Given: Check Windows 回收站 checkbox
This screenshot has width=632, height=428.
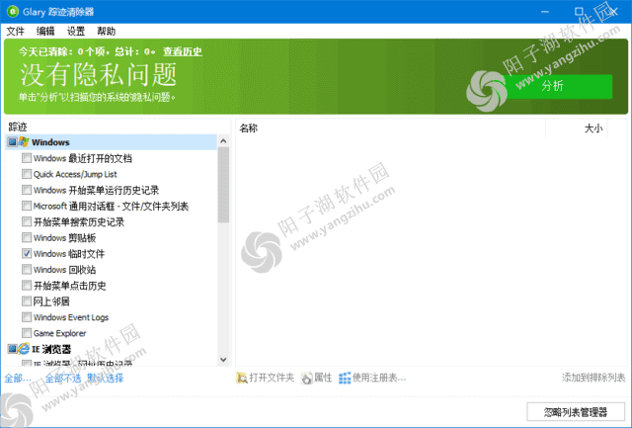Looking at the screenshot, I should coord(27,270).
